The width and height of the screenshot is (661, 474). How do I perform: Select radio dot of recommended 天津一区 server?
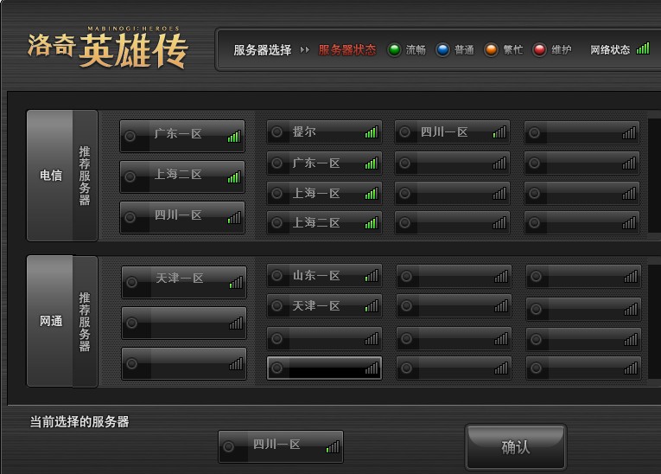click(x=132, y=282)
